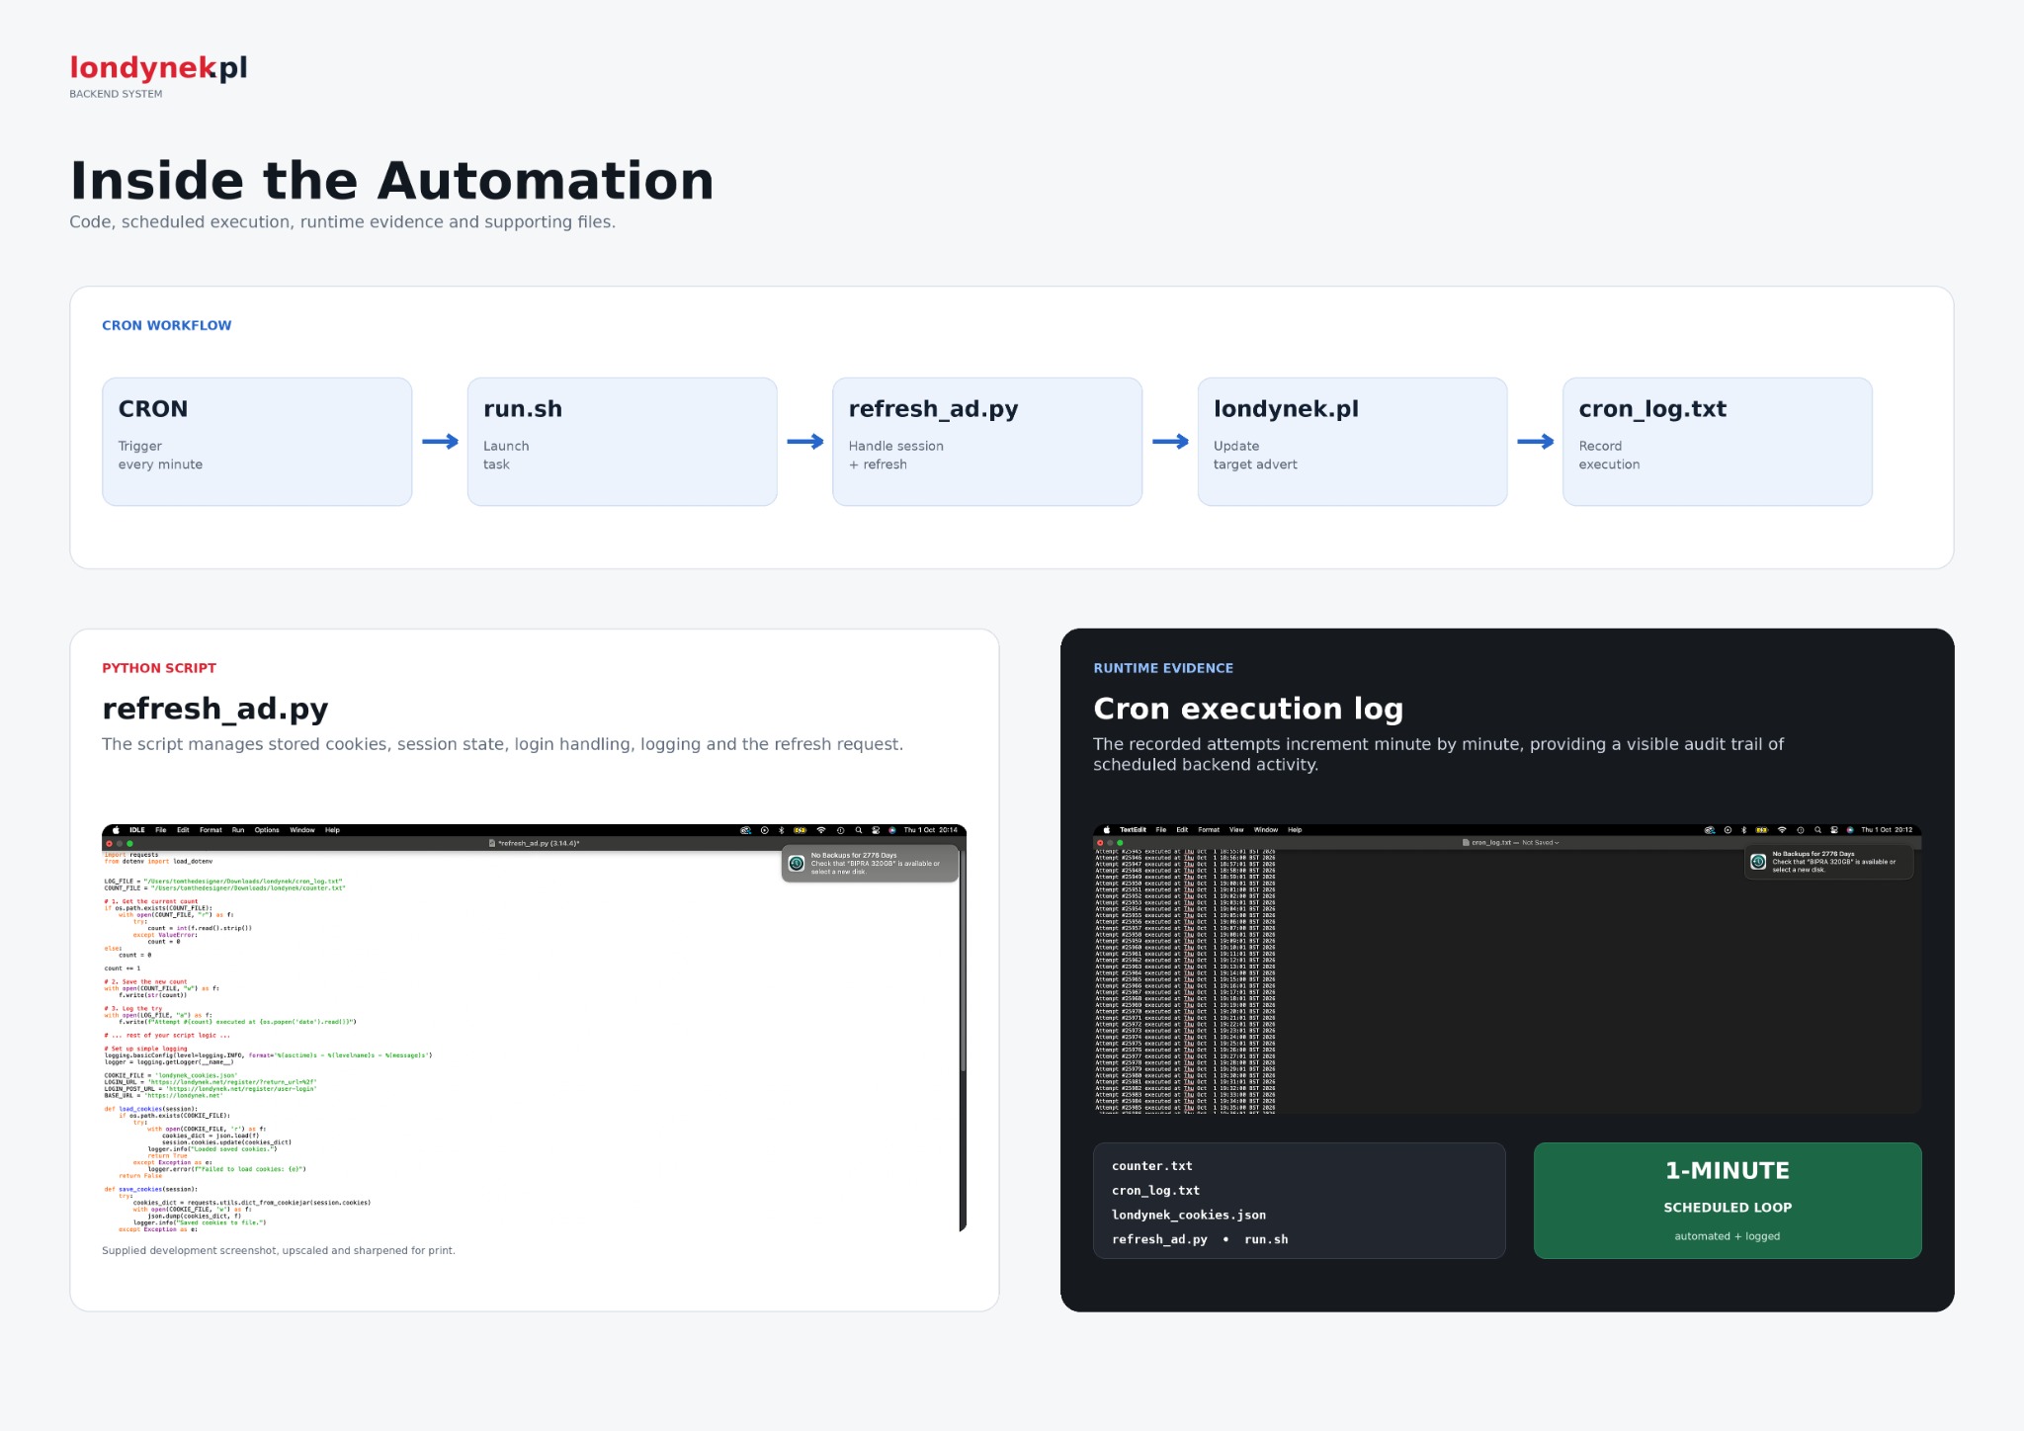
Task: Click the Wi-Fi icon in the TextEdit menu bar
Action: point(1782,830)
